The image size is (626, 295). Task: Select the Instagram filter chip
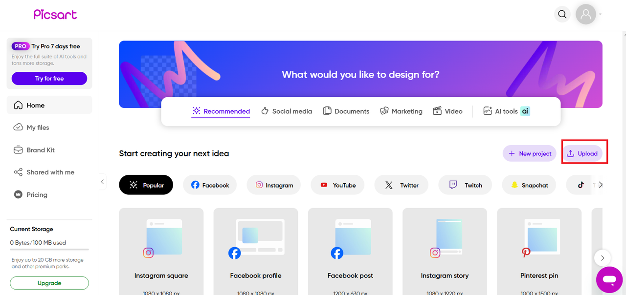coord(274,185)
